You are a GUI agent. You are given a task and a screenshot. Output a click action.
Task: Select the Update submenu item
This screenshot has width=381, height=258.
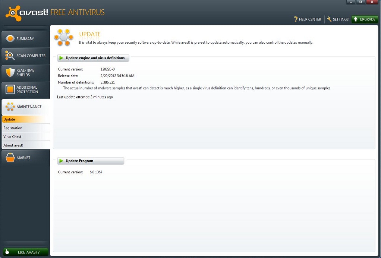[x=26, y=119]
